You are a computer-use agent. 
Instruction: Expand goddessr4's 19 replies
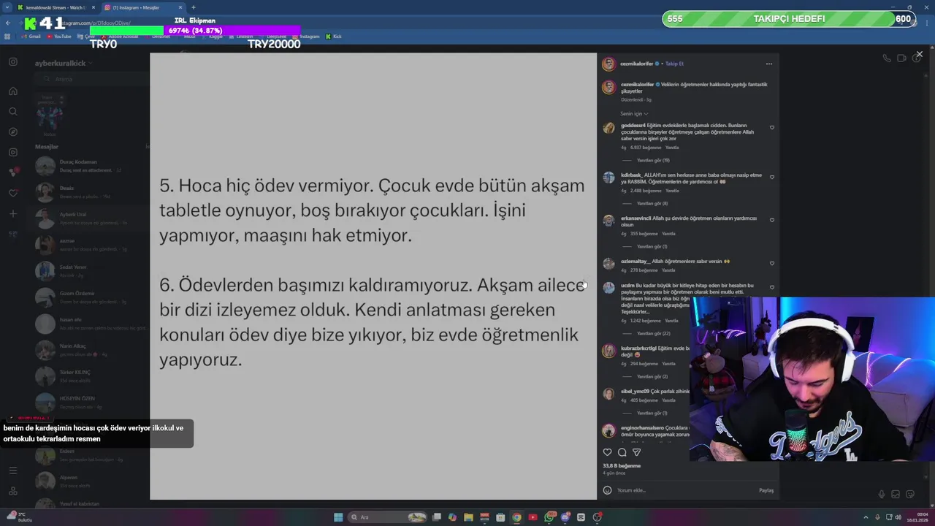[653, 160]
